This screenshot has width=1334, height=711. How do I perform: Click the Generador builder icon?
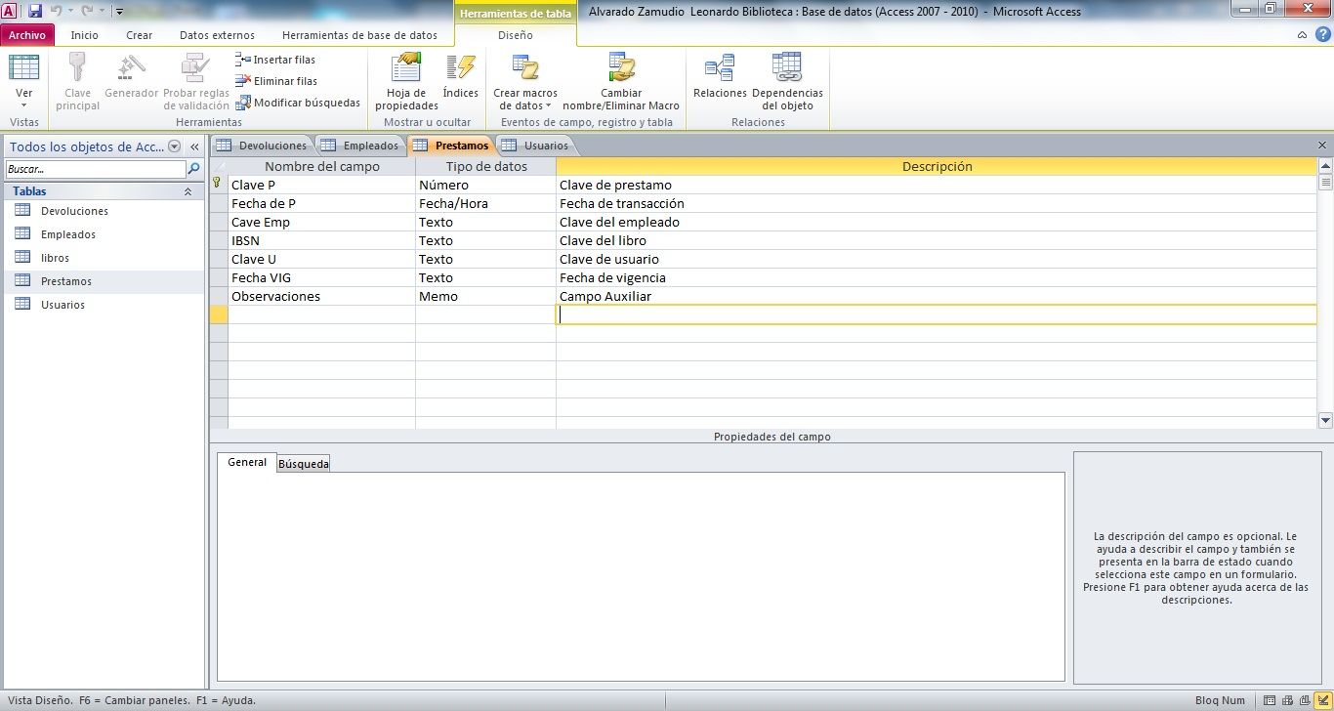(131, 68)
